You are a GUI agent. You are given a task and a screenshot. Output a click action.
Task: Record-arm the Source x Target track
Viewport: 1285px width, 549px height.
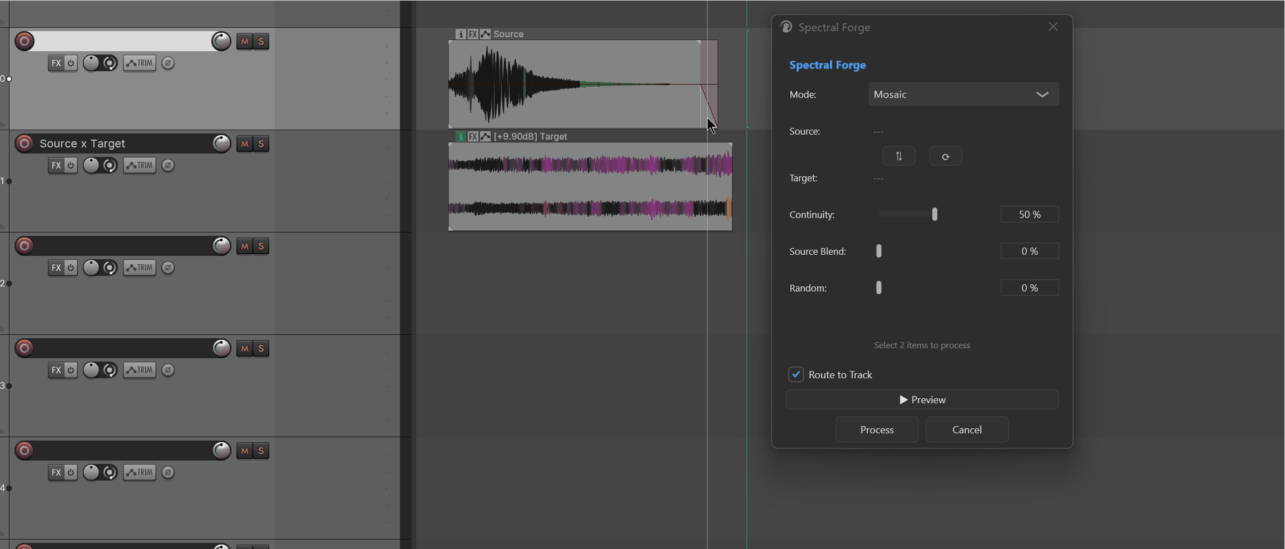click(x=24, y=144)
